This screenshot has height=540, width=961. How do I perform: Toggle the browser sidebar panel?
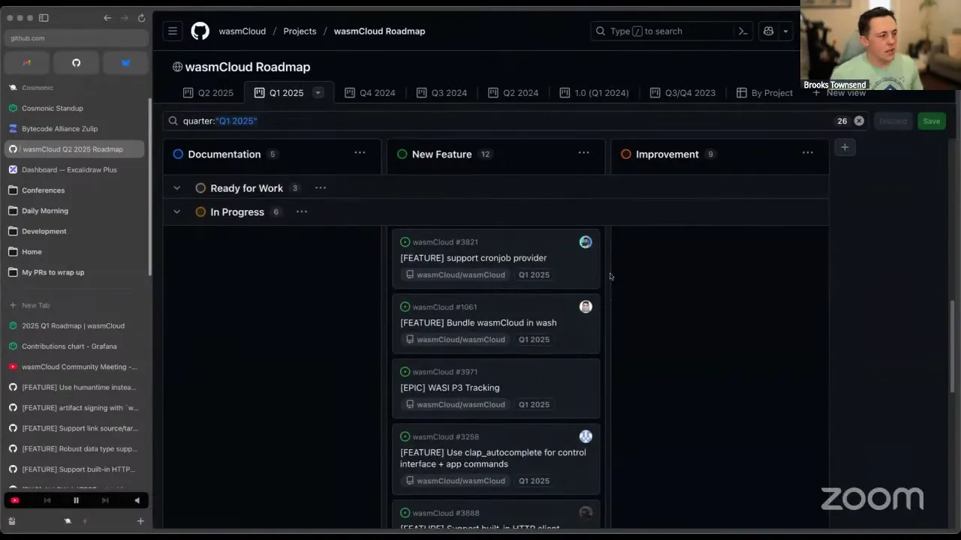pyautogui.click(x=44, y=18)
